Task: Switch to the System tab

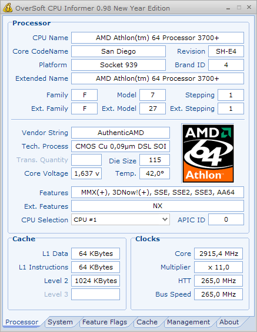Action: pyautogui.click(x=60, y=322)
